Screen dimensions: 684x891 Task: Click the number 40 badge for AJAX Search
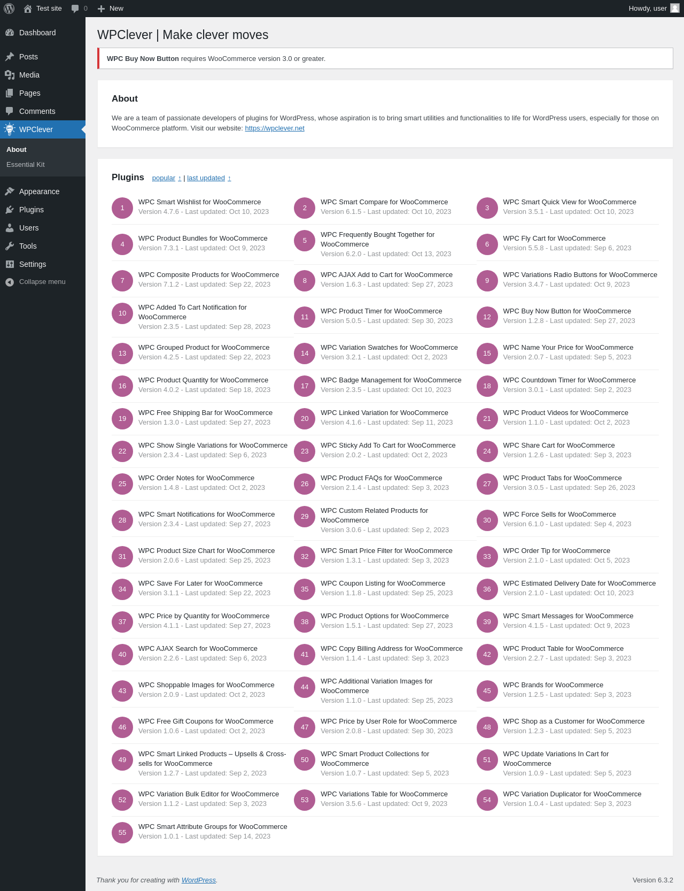click(122, 655)
